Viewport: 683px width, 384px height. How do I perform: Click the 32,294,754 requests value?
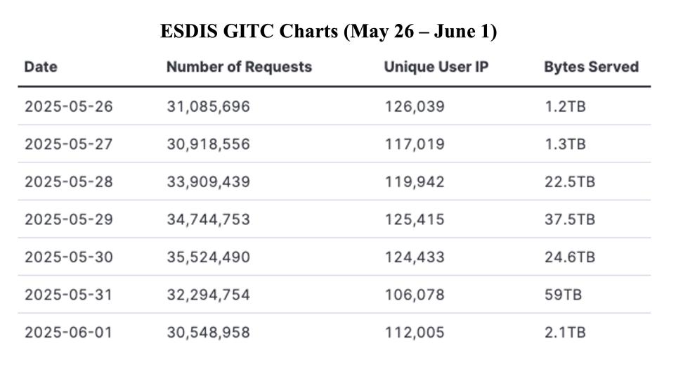pyautogui.click(x=209, y=295)
